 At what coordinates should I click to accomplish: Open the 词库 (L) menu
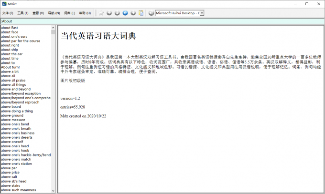click(x=69, y=13)
